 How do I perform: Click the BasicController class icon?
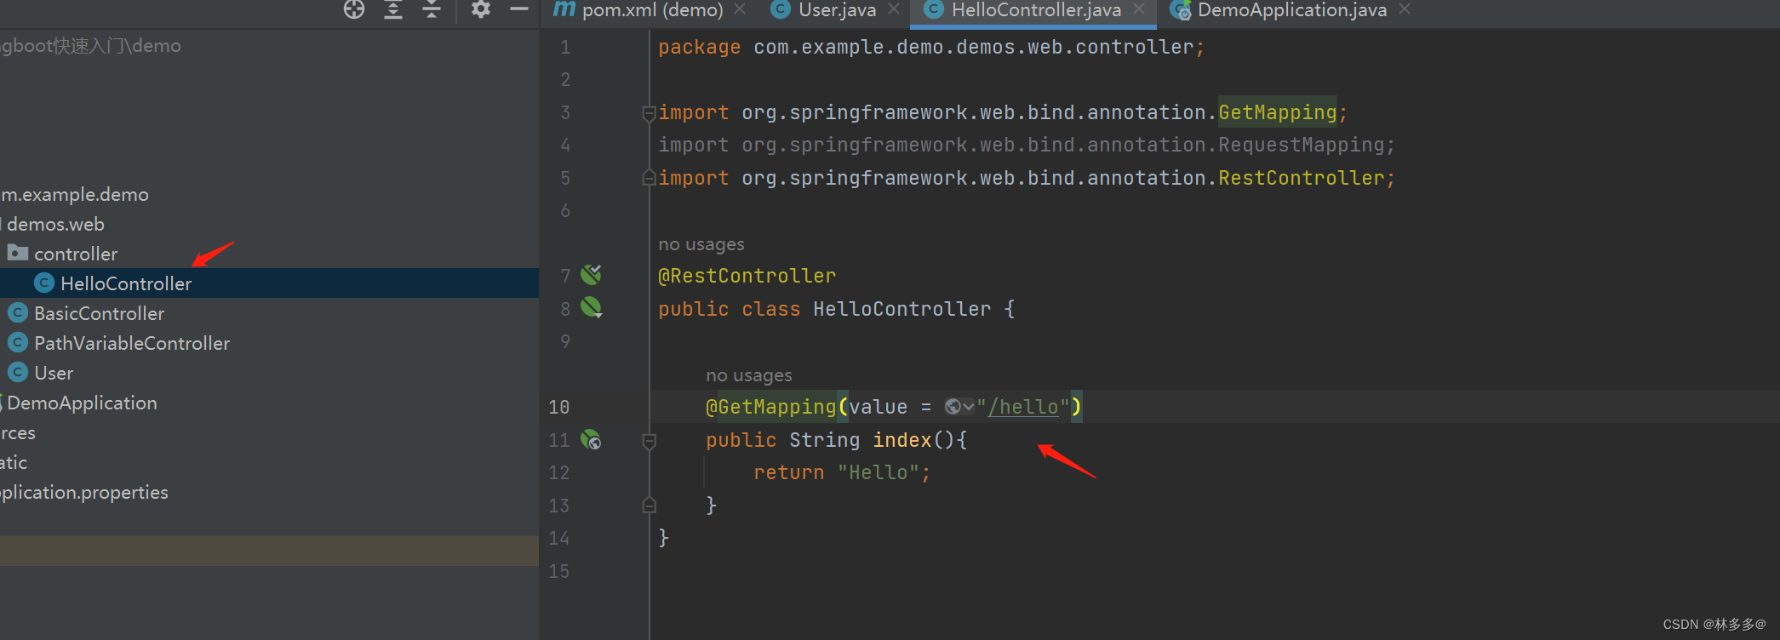click(18, 312)
